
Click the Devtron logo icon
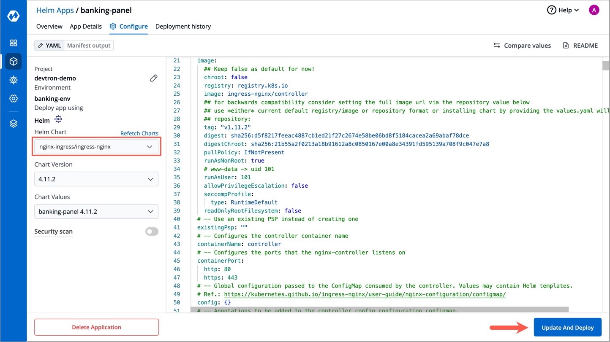(14, 16)
